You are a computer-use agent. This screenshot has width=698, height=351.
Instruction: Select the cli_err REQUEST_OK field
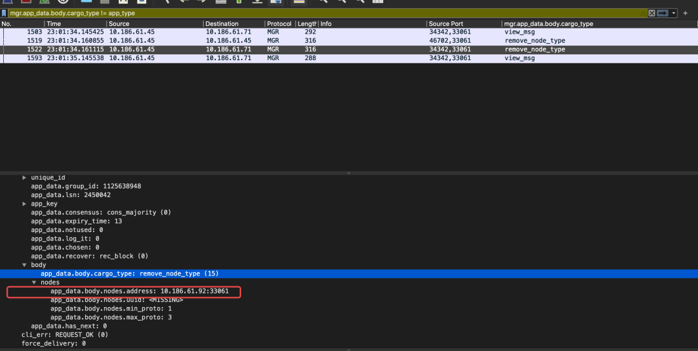point(65,335)
